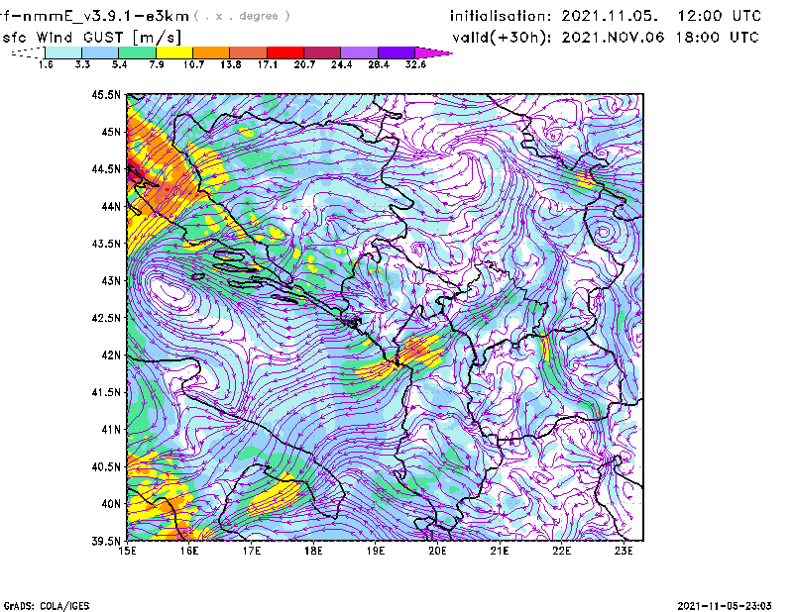This screenshot has height=612, width=793.
Task: Click the legend value 7.9
Action: click(x=157, y=64)
